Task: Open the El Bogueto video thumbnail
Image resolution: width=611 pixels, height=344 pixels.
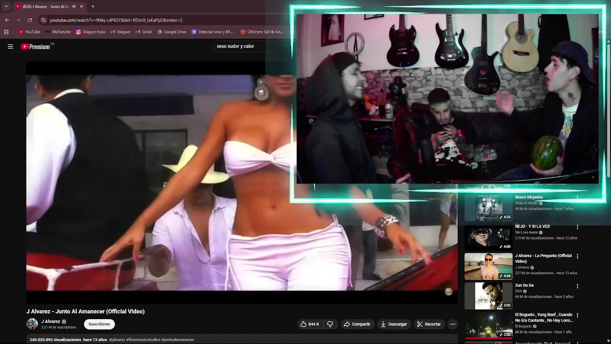Action: click(488, 325)
